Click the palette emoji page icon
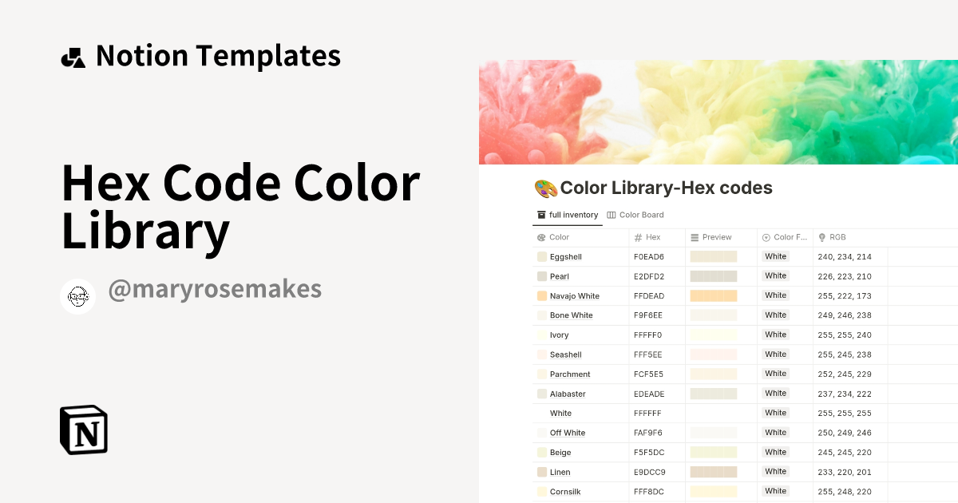Viewport: 958px width, 503px height. coord(545,187)
